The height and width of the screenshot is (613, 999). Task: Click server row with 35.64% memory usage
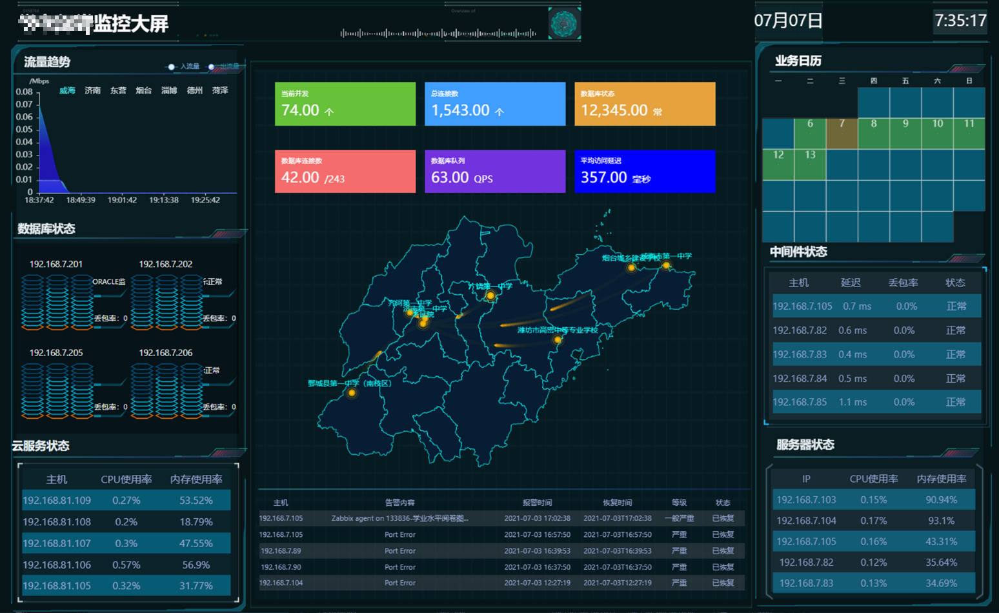[874, 562]
